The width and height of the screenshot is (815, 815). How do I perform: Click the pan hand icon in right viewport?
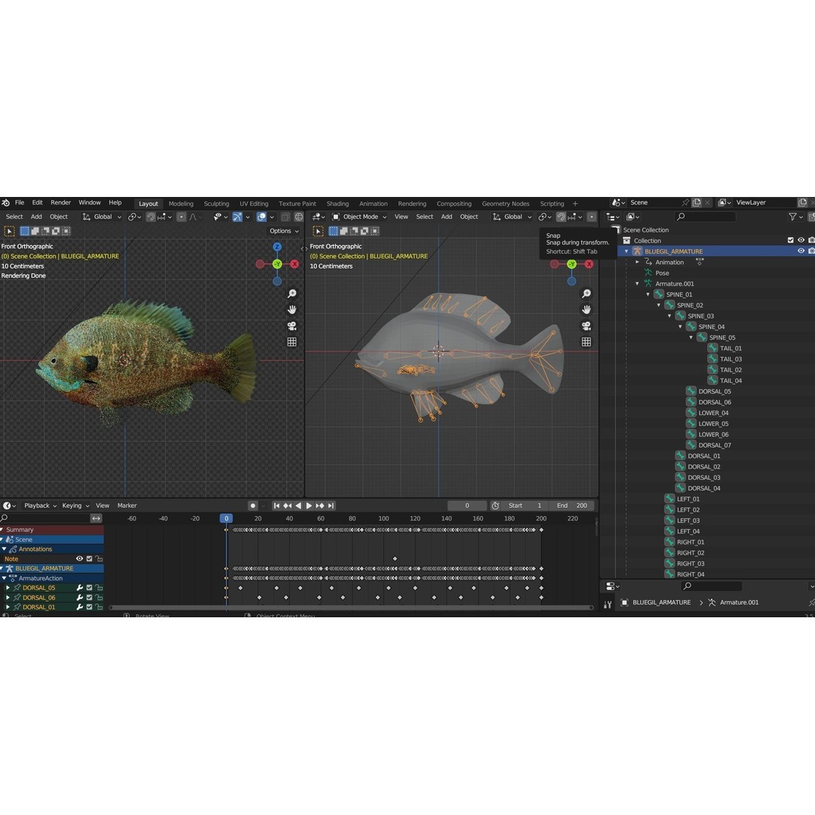(x=586, y=310)
